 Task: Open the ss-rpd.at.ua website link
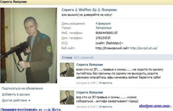click(144, 48)
